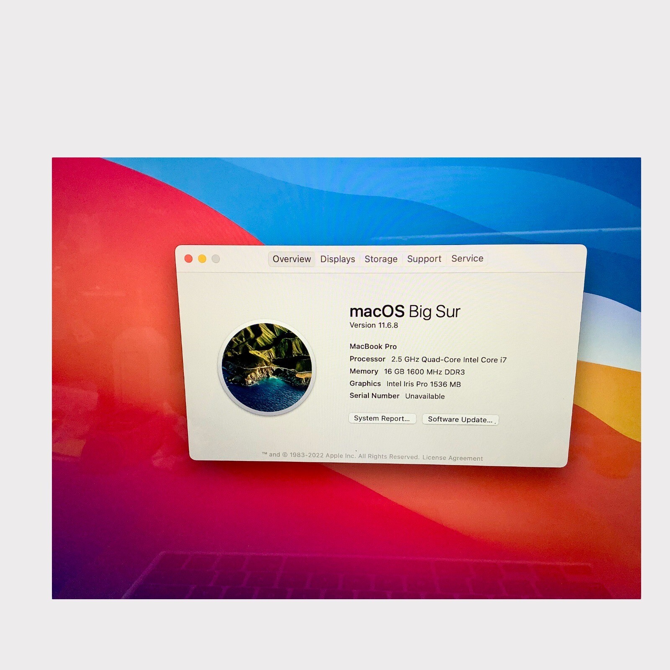Viewport: 670px width, 670px height.
Task: Click the MacBook Pro model name
Action: 373,346
